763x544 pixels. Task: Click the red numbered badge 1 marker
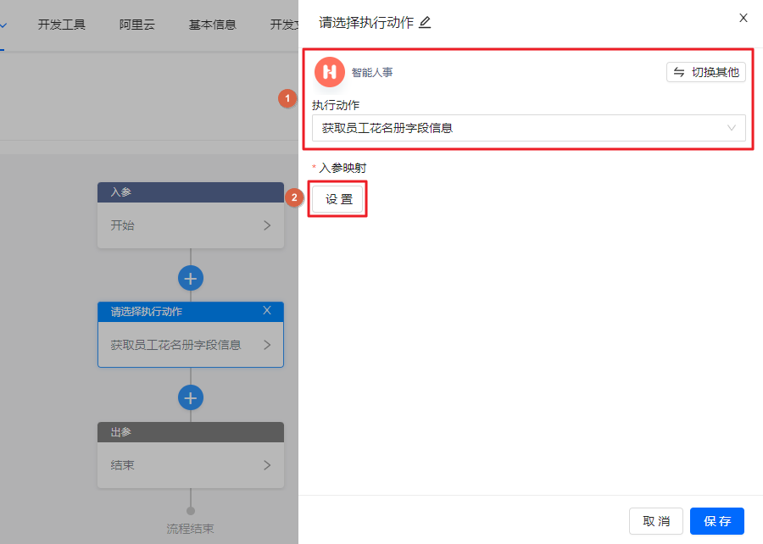coord(287,98)
